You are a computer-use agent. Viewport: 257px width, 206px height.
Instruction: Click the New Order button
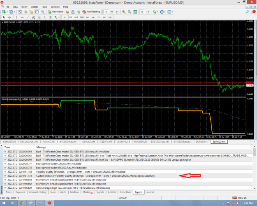pyautogui.click(x=56, y=12)
